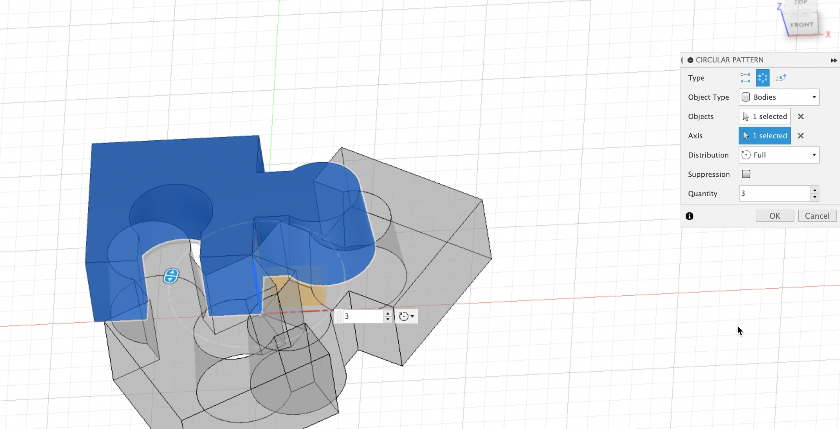Click the info icon in dialog footer
The height and width of the screenshot is (429, 840).
(689, 216)
